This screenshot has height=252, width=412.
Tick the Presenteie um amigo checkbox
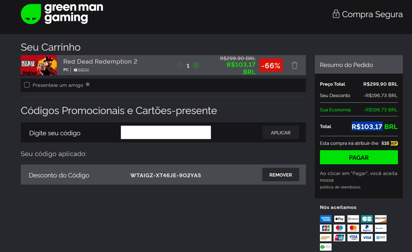27,85
